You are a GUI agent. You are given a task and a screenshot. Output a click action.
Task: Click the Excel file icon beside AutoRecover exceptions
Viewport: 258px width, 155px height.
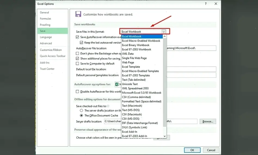tap(117, 84)
